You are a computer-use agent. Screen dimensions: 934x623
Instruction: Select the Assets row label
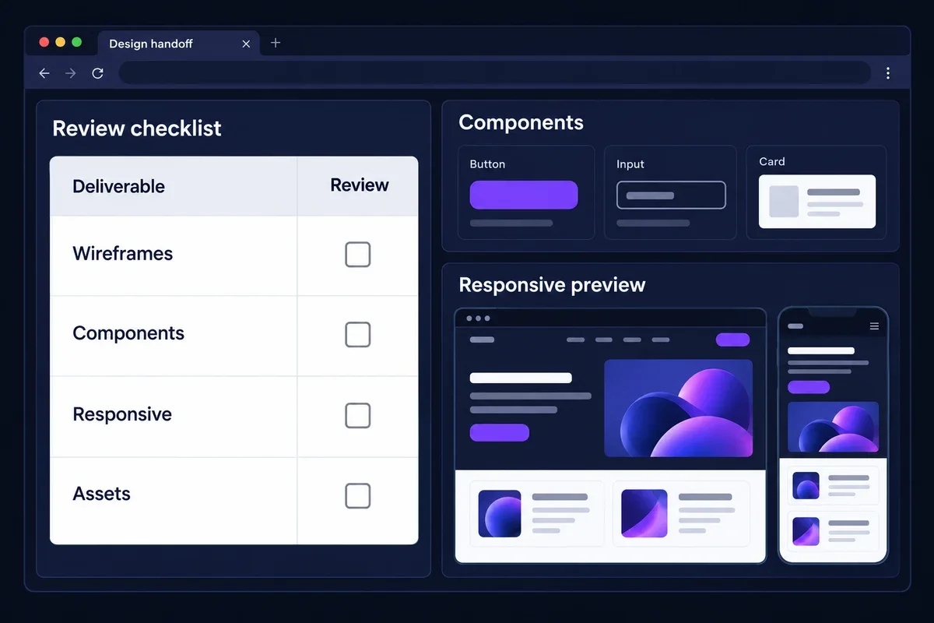click(101, 494)
